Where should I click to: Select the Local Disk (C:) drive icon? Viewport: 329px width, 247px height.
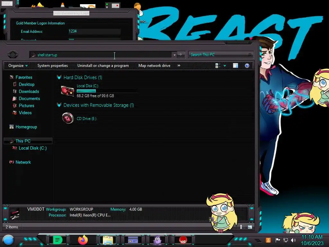click(67, 91)
